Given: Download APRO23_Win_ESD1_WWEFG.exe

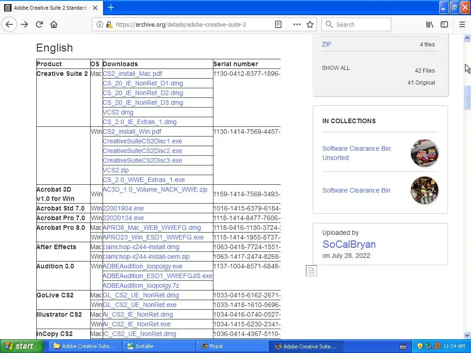Looking at the screenshot, I should (x=153, y=237).
